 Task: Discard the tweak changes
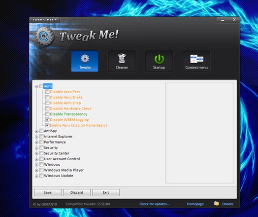pos(77,192)
